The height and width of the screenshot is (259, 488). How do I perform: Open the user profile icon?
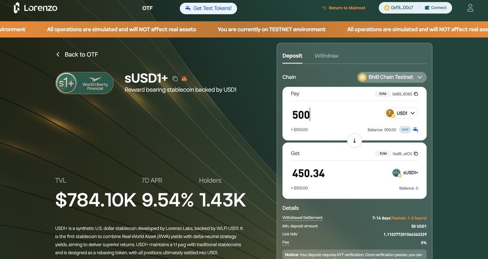pyautogui.click(x=470, y=8)
